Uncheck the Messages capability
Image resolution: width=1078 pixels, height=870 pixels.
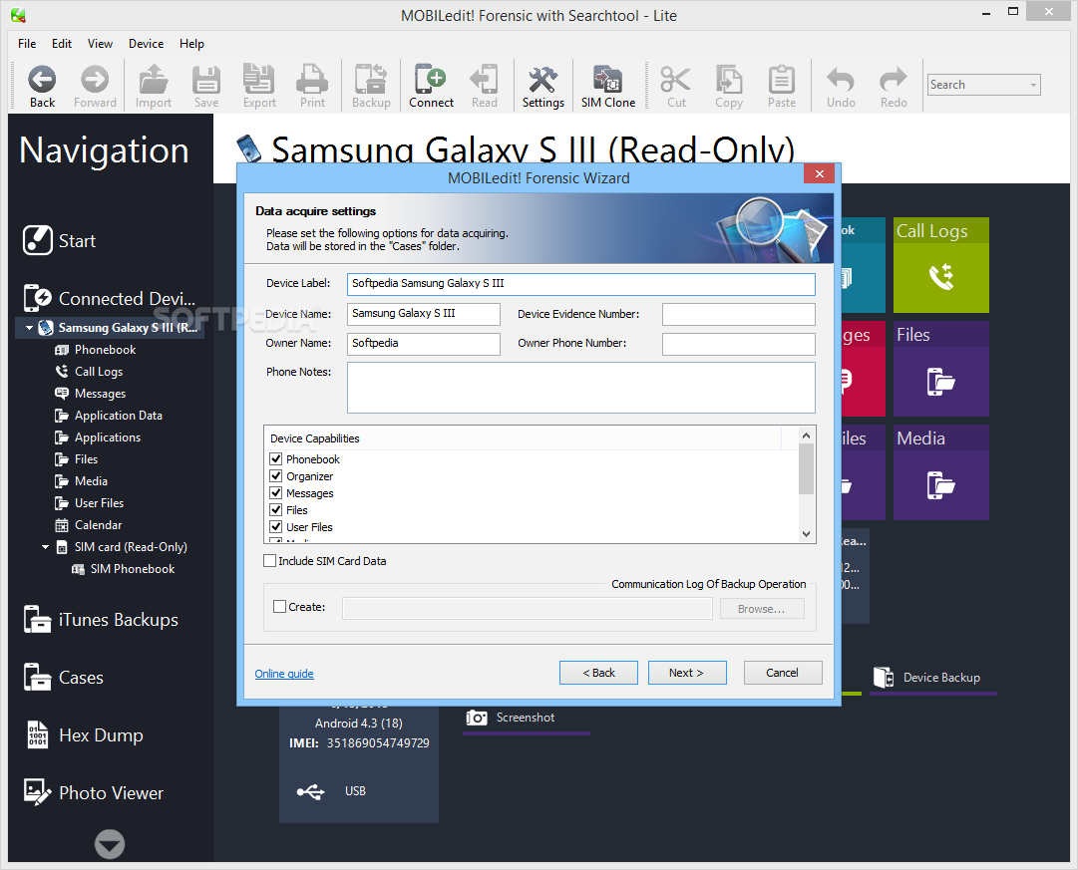276,492
